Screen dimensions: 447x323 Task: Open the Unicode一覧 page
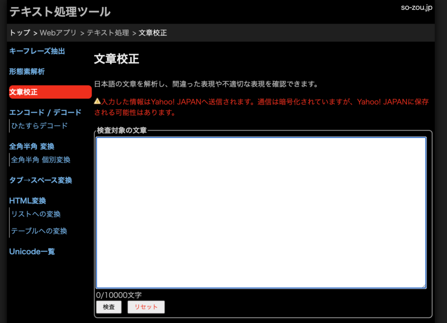(31, 252)
